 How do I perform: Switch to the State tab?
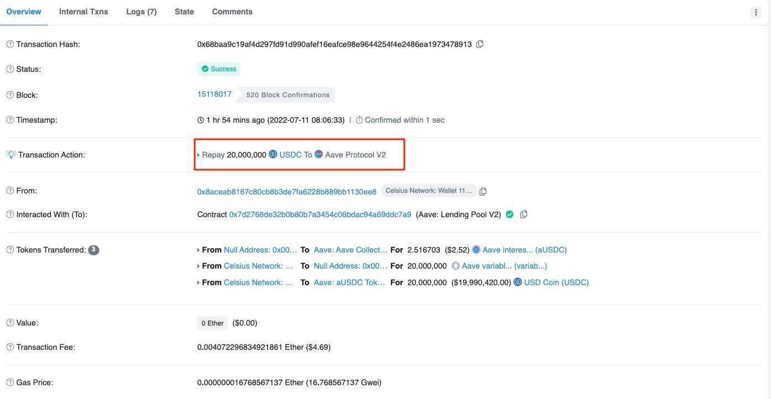coord(184,12)
